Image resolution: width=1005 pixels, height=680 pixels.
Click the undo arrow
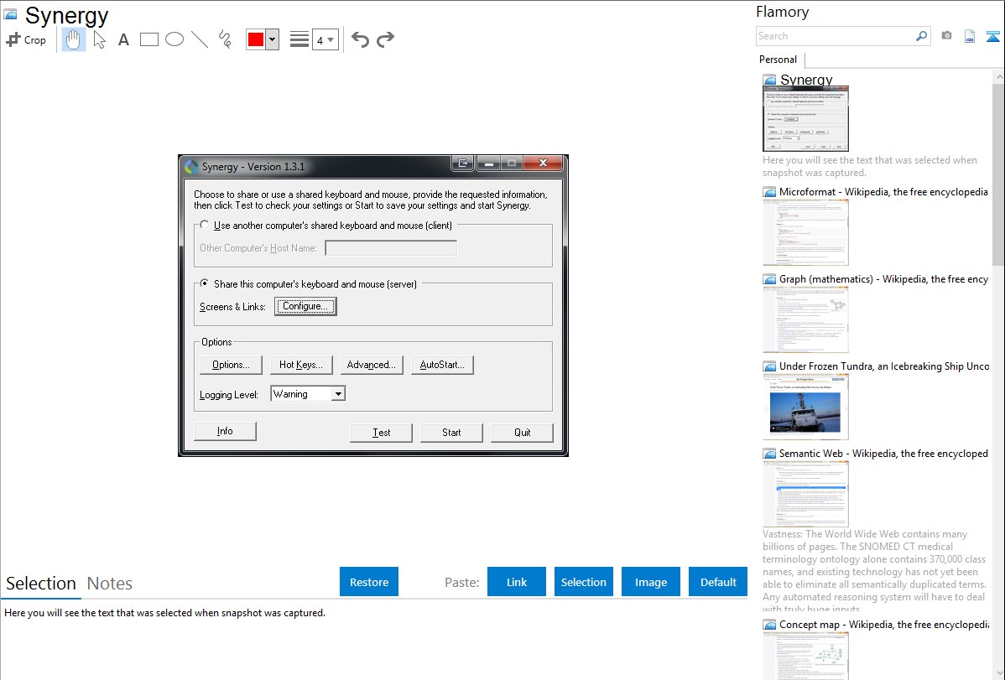[360, 39]
